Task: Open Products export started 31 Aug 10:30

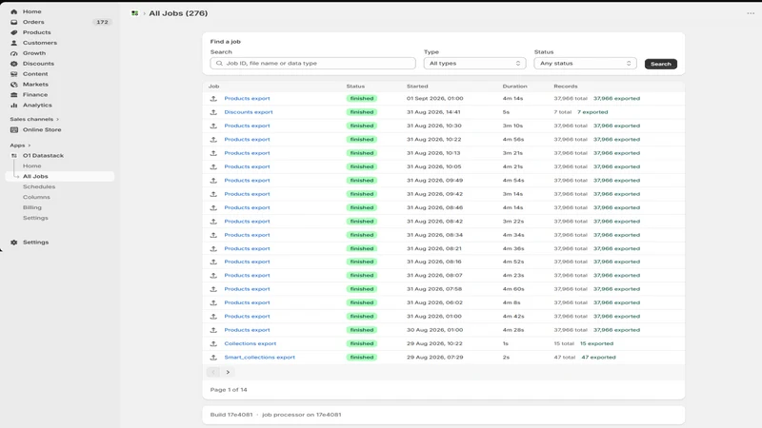Action: coord(247,126)
